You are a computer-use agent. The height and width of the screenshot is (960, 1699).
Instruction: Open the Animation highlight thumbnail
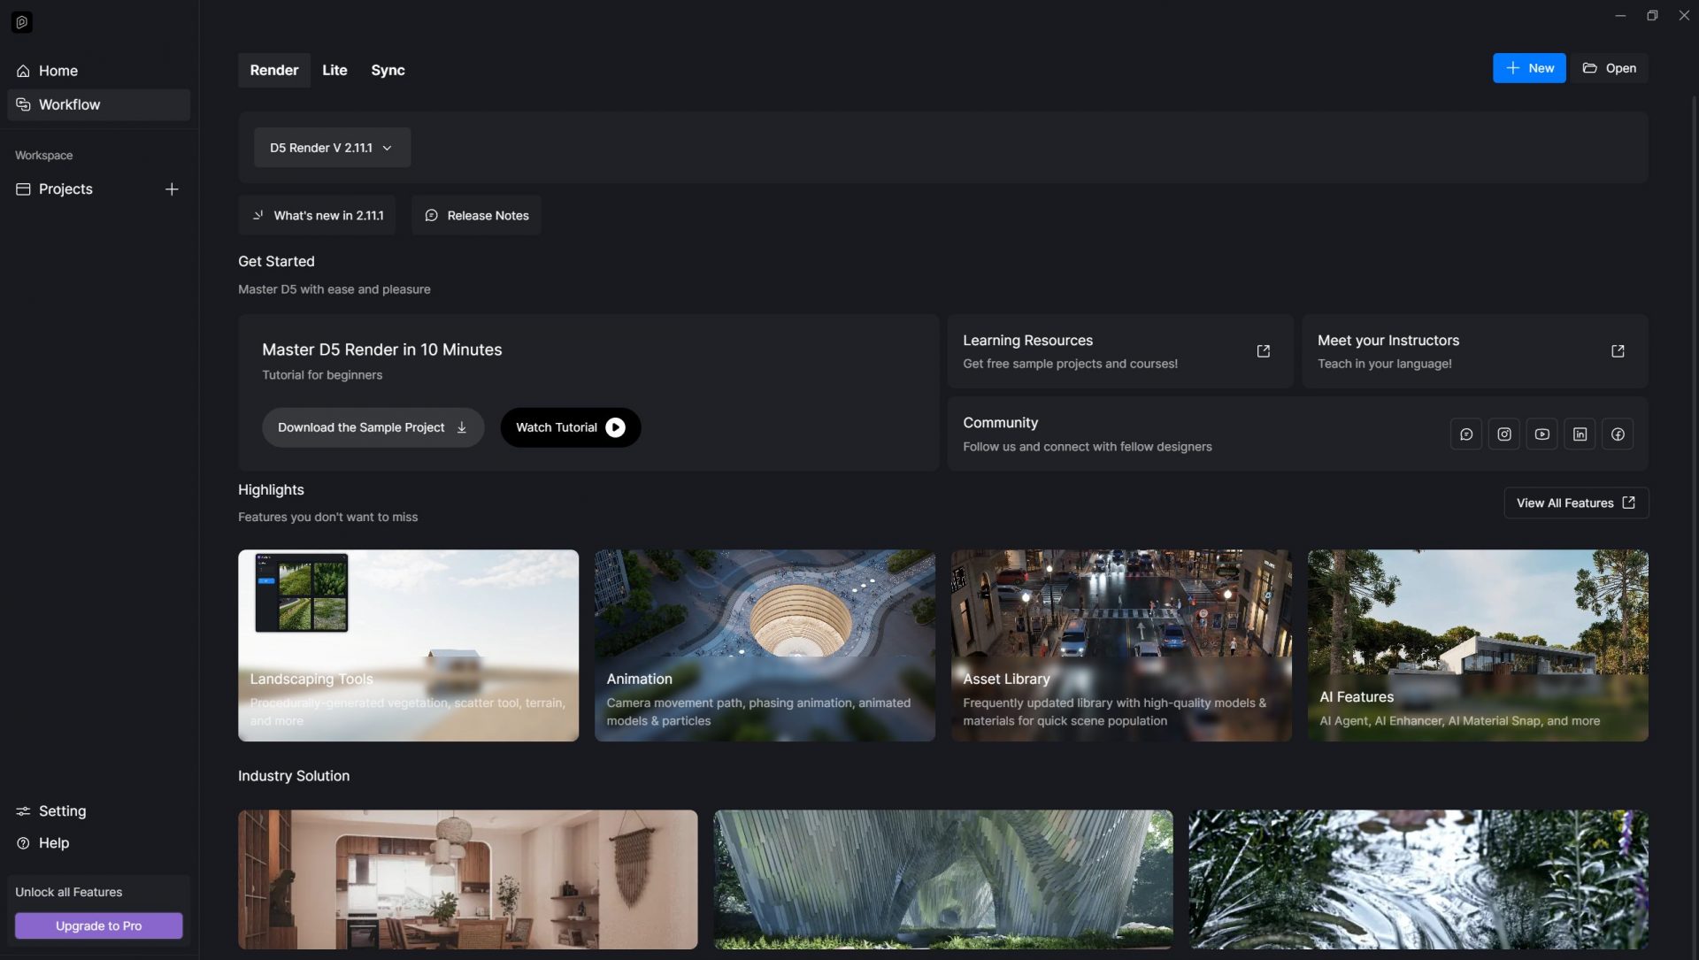click(765, 645)
